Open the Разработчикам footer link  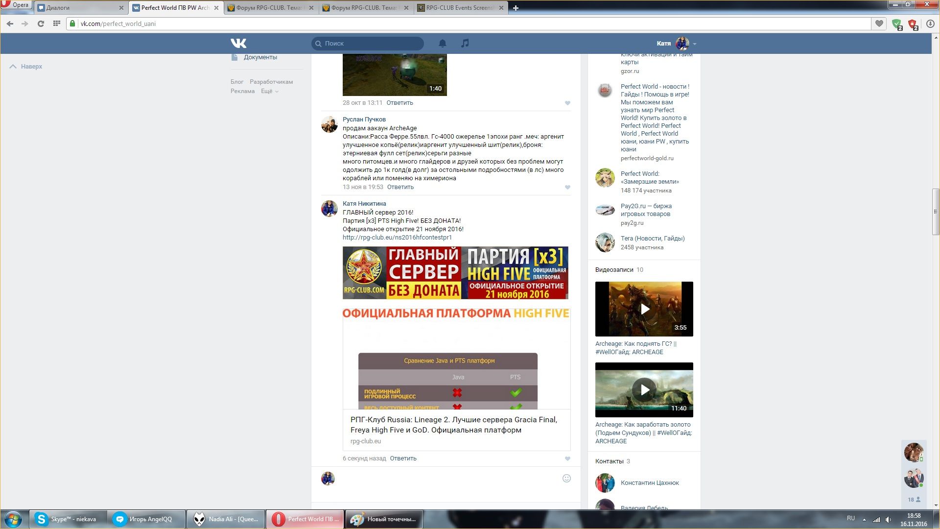pos(271,82)
